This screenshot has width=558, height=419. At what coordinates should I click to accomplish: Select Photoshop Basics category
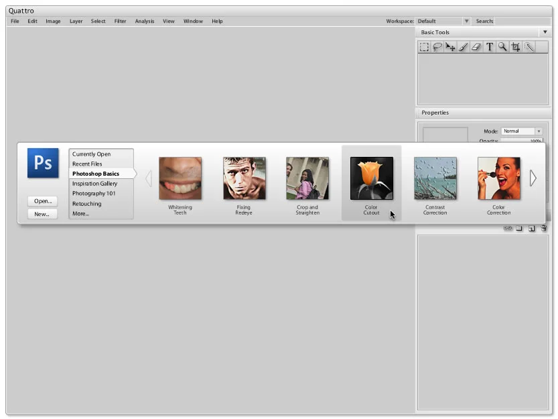pyautogui.click(x=102, y=174)
